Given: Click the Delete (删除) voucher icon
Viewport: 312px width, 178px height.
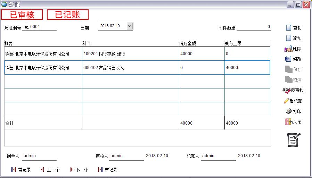Looking at the screenshot, I should [288, 49].
